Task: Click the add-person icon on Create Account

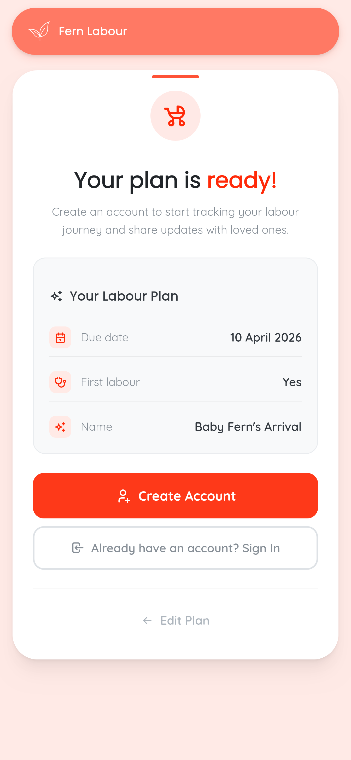Action: (x=124, y=496)
